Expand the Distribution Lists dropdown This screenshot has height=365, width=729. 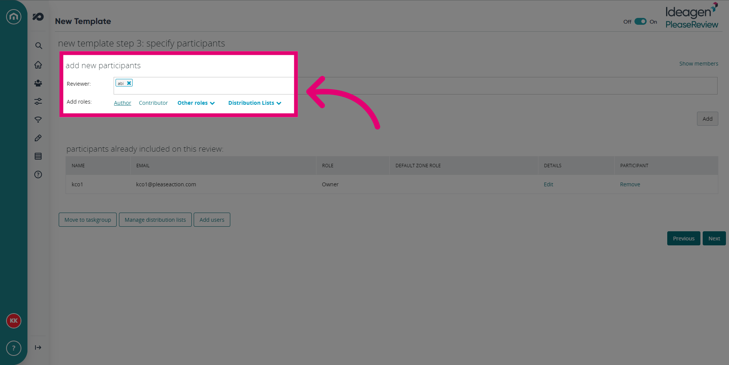coord(255,103)
